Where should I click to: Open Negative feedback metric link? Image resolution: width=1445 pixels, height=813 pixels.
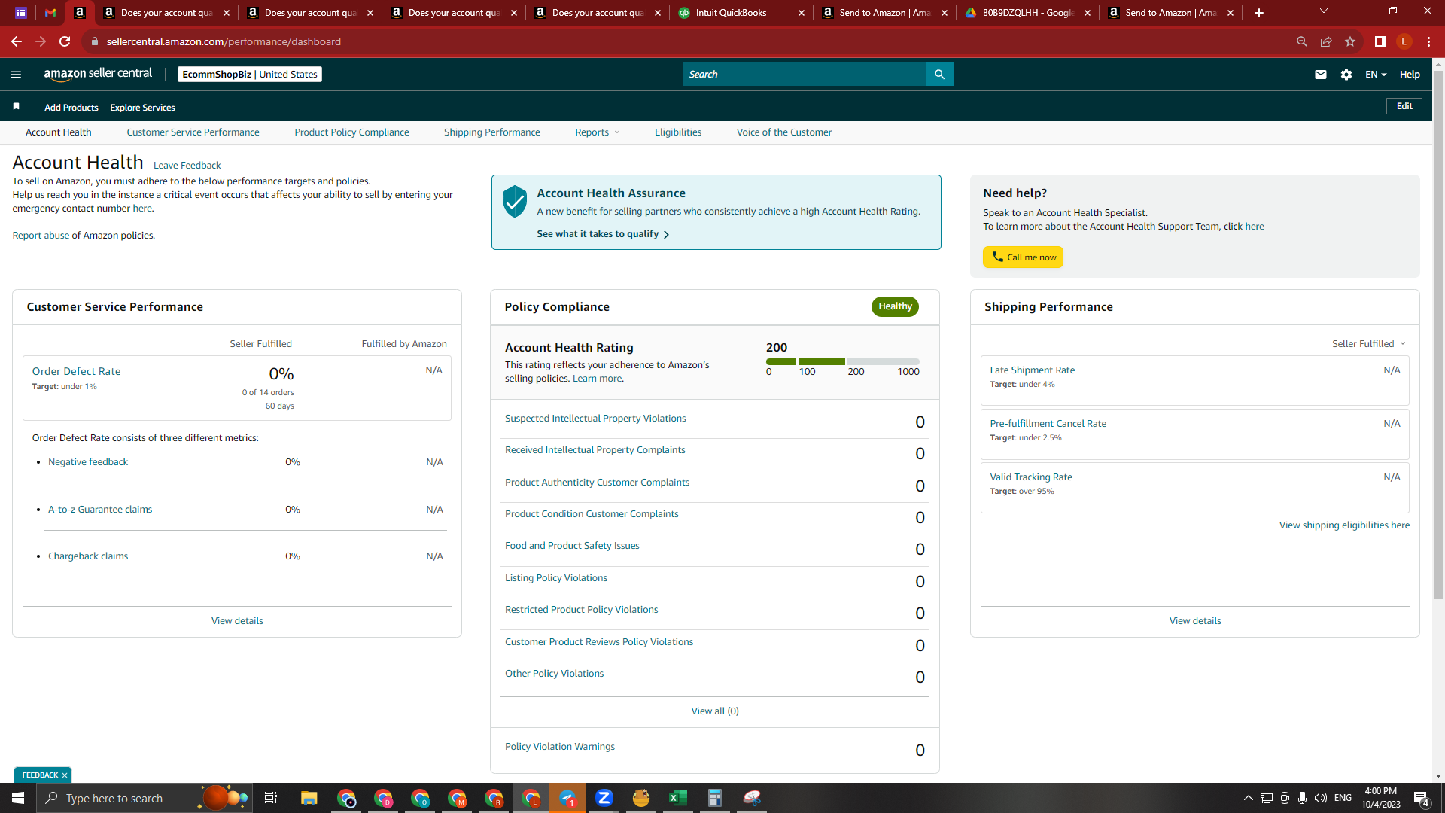click(88, 462)
